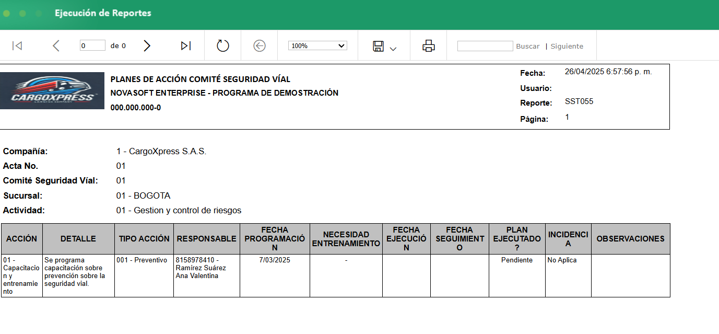Click the Comité Seguridad Víal label
This screenshot has width=719, height=334.
click(x=51, y=181)
